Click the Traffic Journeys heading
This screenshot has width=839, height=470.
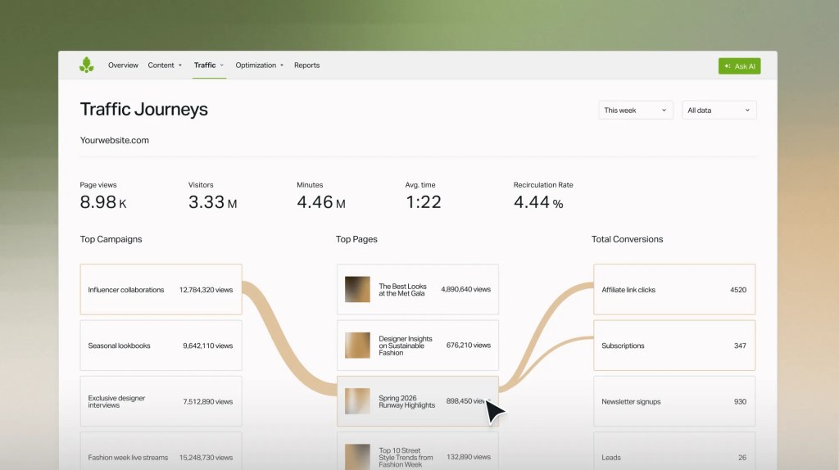[x=144, y=109]
